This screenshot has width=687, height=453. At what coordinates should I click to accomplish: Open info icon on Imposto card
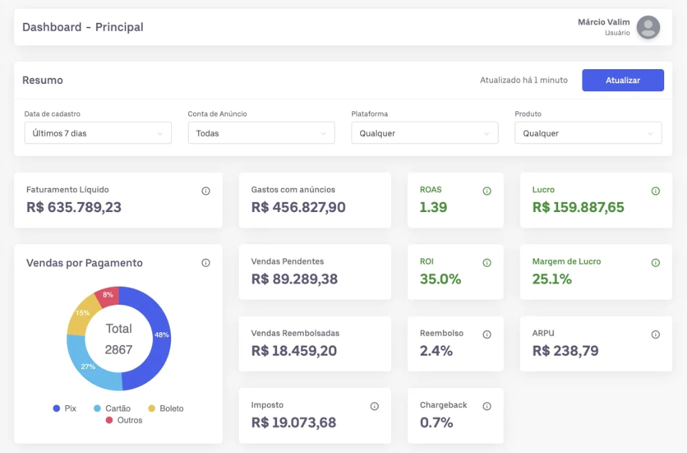tap(374, 406)
